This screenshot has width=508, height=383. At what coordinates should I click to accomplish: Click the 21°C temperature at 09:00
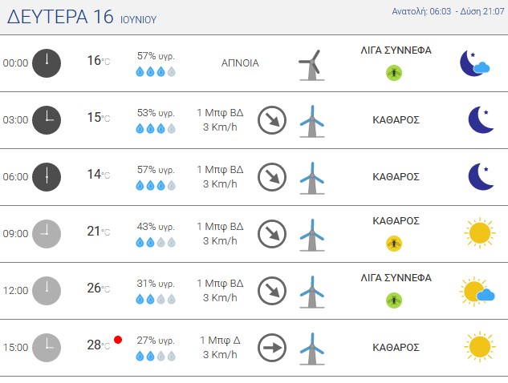click(x=99, y=232)
